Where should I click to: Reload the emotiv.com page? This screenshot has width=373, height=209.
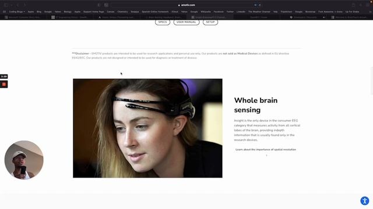pos(260,5)
